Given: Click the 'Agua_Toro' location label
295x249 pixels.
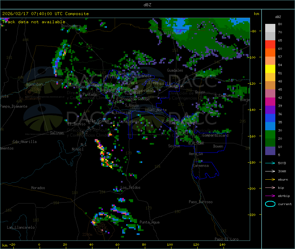Looking at the screenshot, I should (x=35, y=84).
